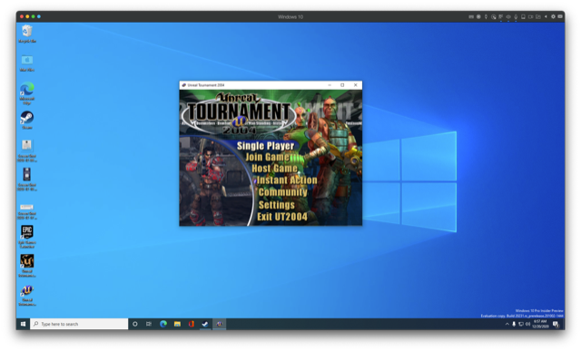Open the Windows Start menu
Viewport: 581px width, 351px height.
[x=23, y=324]
